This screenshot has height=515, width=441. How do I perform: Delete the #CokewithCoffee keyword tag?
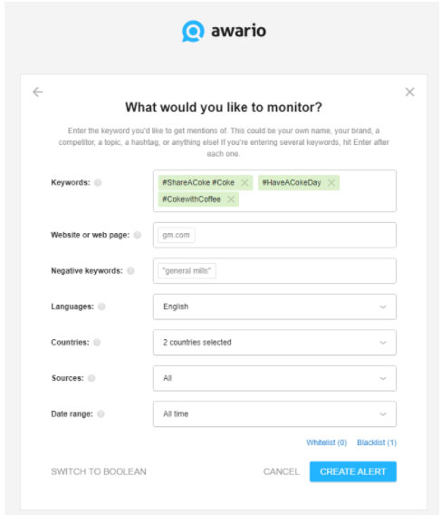point(231,199)
